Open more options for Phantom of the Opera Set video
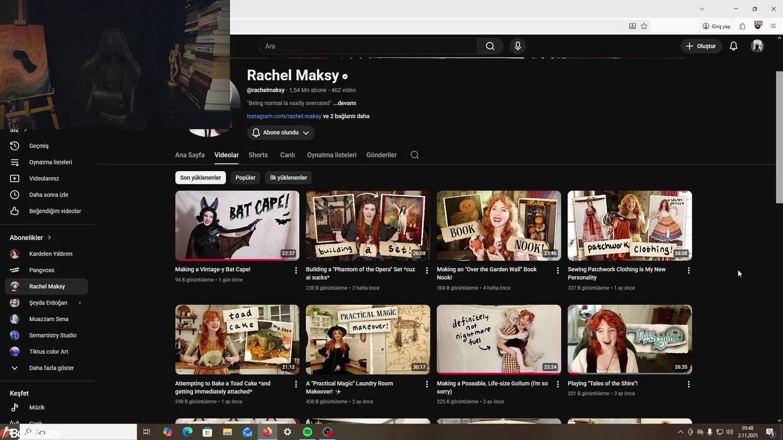 click(427, 270)
